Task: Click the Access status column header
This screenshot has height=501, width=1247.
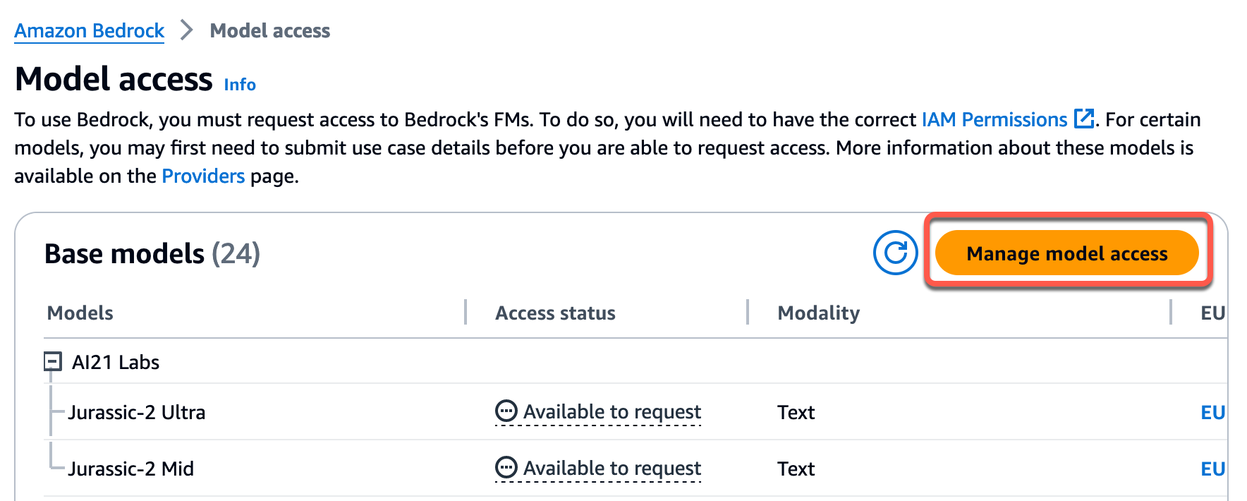Action: pos(555,313)
